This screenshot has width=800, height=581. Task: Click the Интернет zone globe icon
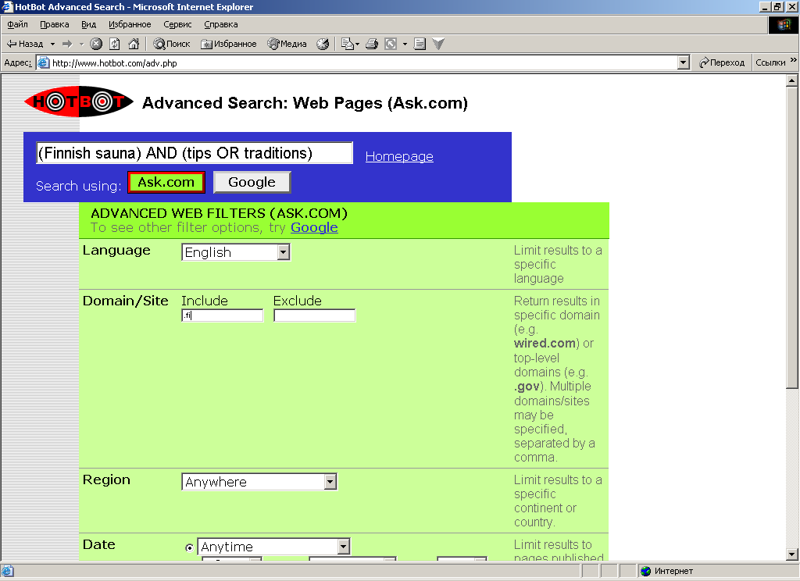(645, 571)
